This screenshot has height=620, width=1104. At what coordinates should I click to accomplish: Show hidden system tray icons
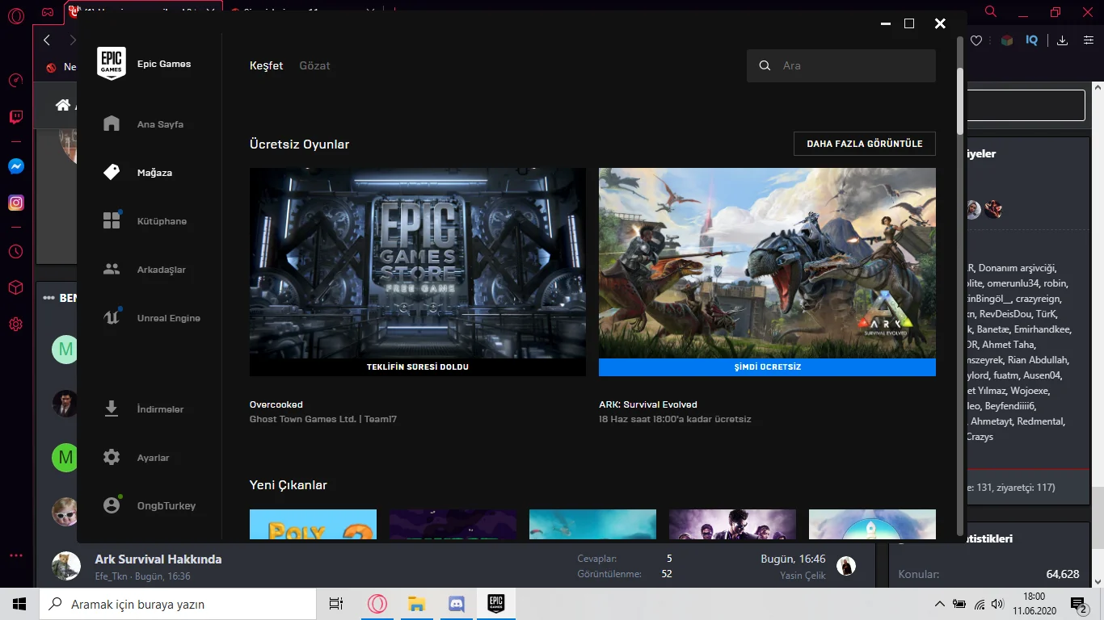pyautogui.click(x=939, y=604)
